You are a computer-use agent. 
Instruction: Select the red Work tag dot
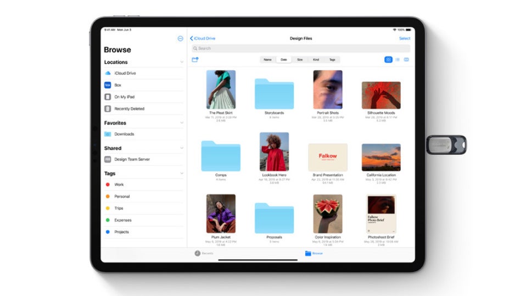(x=108, y=185)
